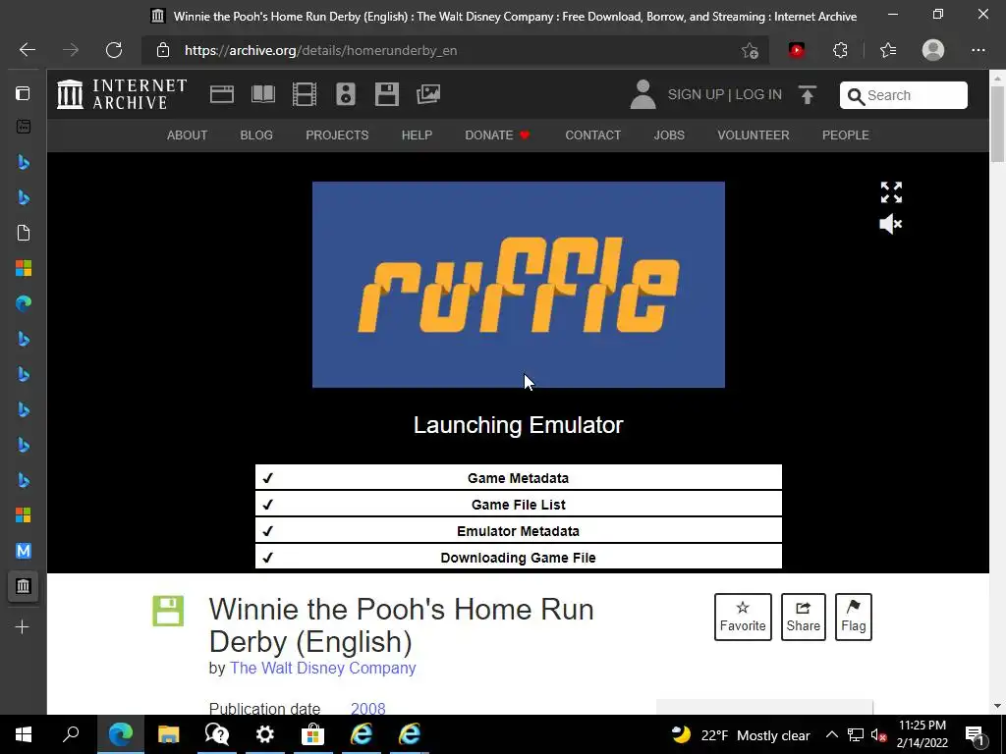Open the 2008 publication date link
This screenshot has height=754, width=1006.
368,709
